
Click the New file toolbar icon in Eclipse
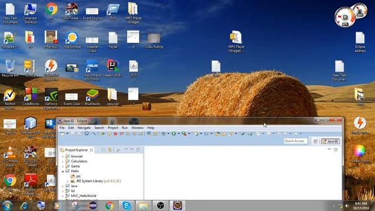click(x=62, y=134)
